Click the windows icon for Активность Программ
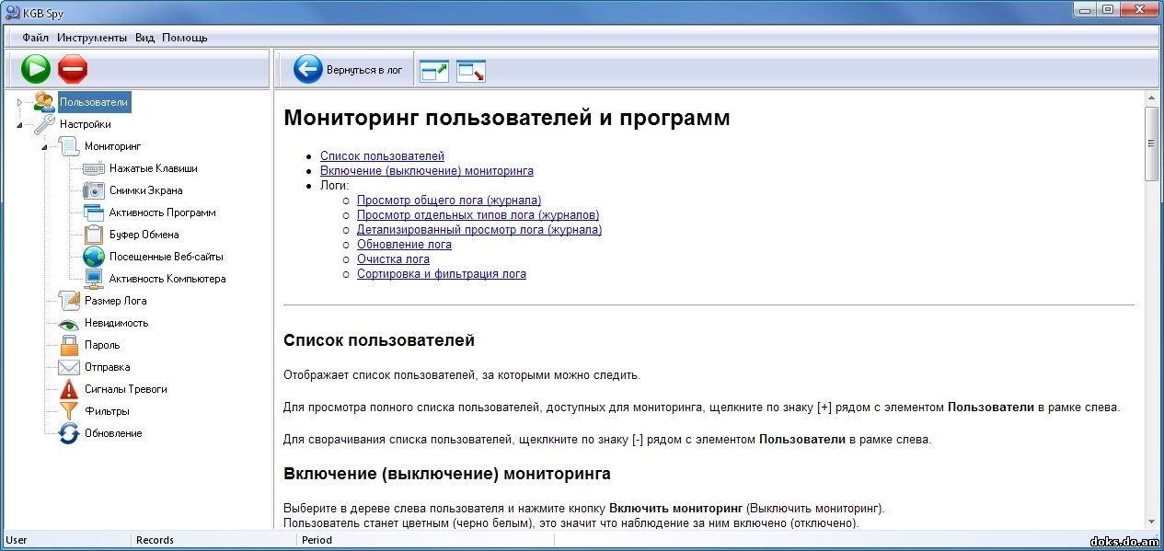 pos(94,212)
